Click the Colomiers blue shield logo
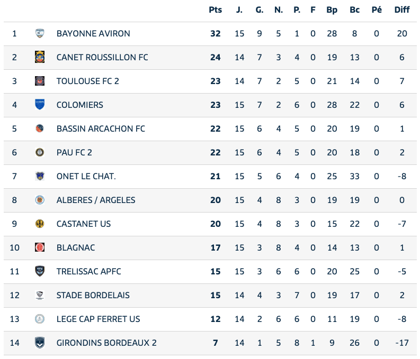Viewport: 420px width, 359px height. pyautogui.click(x=40, y=105)
